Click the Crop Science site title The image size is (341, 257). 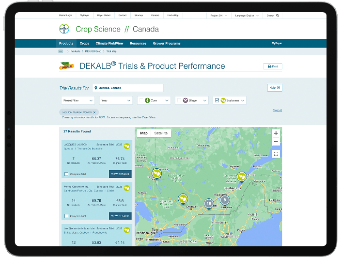[98, 29]
